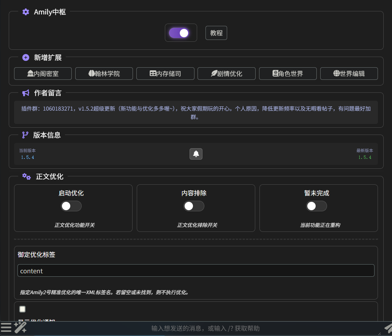Click the 教程 tutorial button
This screenshot has height=336, width=392.
tap(216, 33)
